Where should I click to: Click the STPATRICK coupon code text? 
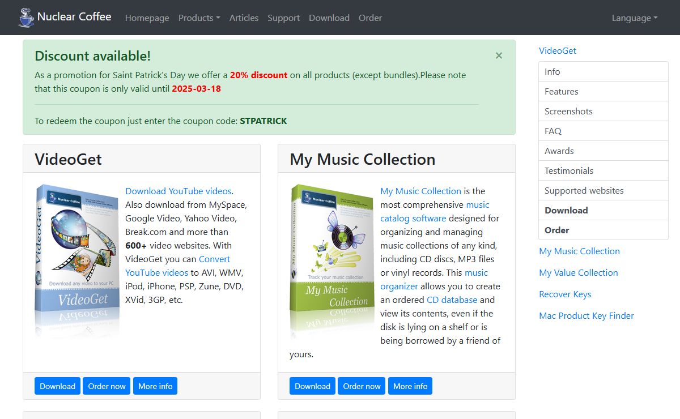tap(263, 121)
